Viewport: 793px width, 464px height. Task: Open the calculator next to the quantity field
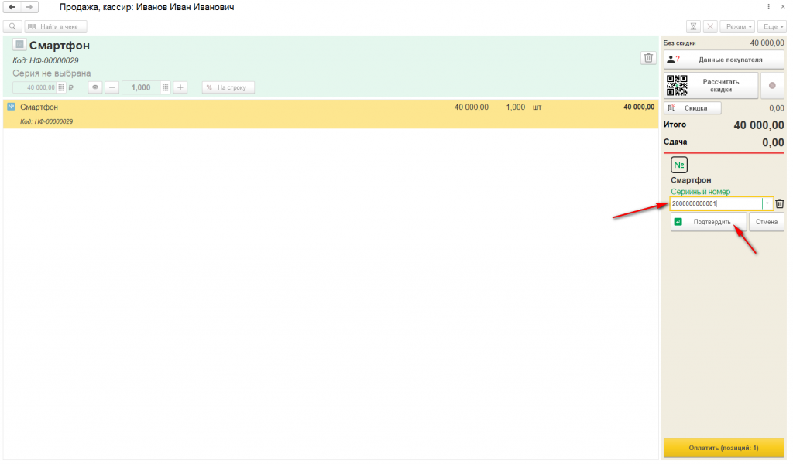point(166,87)
